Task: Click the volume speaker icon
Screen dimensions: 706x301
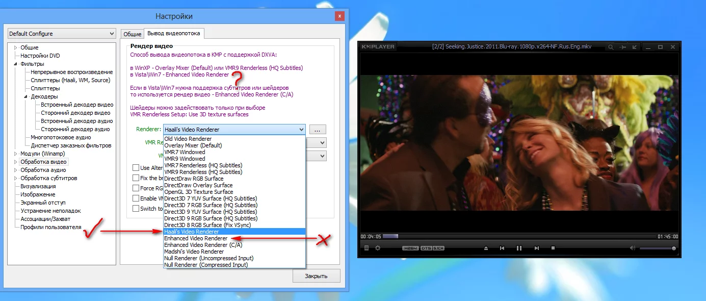Action: click(x=633, y=248)
